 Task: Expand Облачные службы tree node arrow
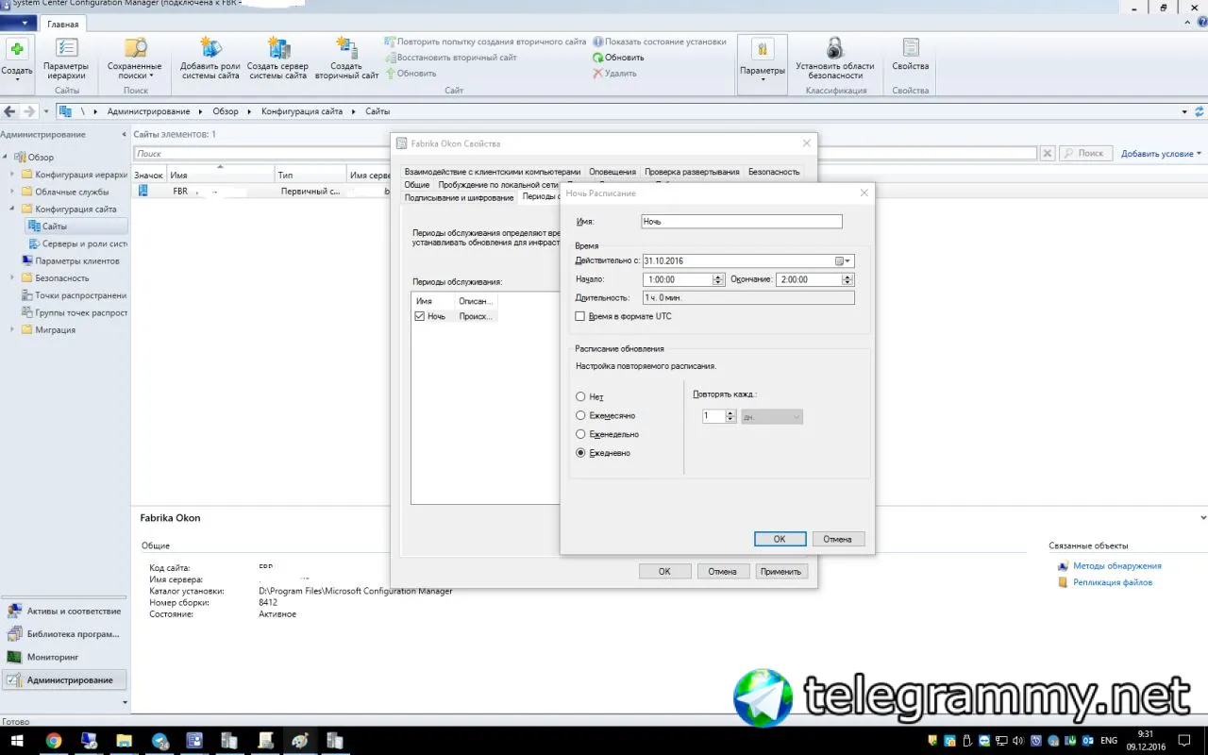(14, 192)
